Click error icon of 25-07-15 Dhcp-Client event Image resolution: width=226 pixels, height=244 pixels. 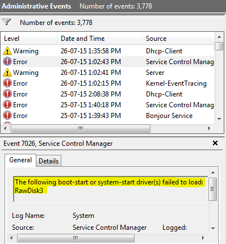[x=7, y=94]
